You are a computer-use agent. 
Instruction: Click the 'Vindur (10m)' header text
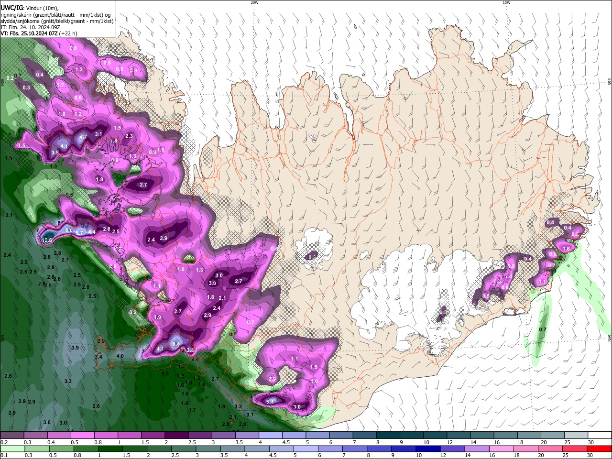42,8
